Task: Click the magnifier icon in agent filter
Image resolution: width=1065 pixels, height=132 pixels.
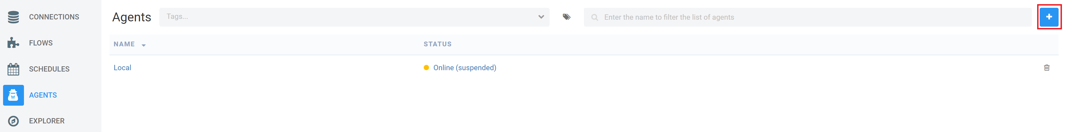Action: tap(594, 17)
